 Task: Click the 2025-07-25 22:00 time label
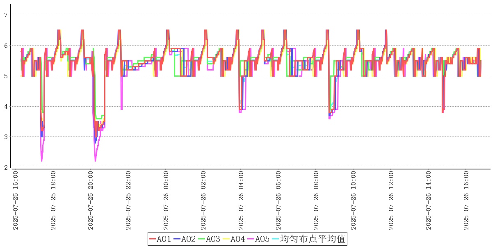pyautogui.click(x=129, y=201)
